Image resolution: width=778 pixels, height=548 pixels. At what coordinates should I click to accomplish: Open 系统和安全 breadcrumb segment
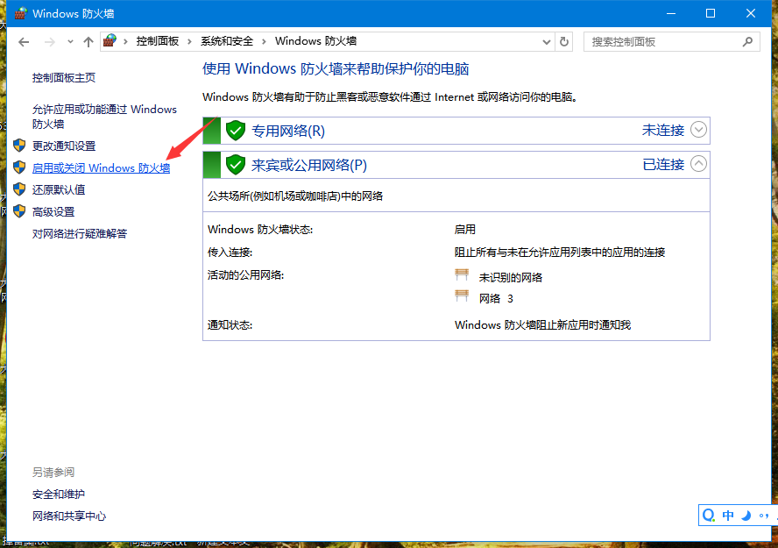(x=227, y=41)
